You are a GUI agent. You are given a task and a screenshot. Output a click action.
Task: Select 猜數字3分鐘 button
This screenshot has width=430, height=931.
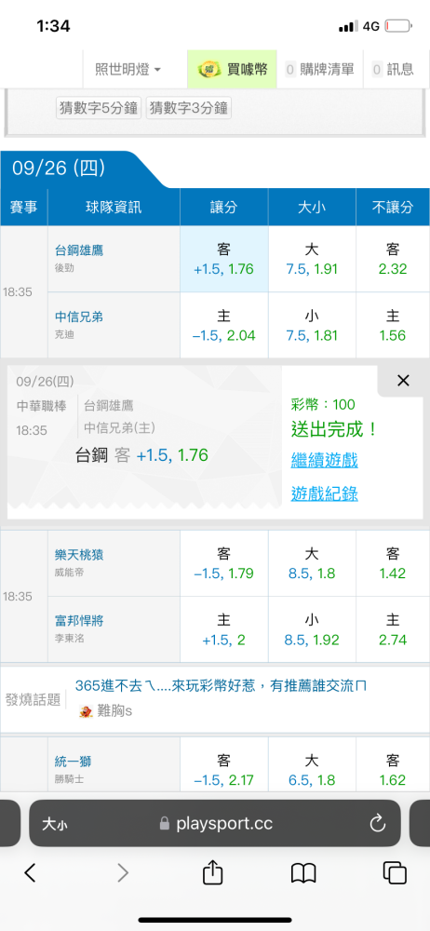pos(189,108)
